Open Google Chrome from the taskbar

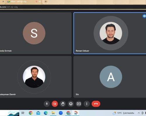(x=31, y=113)
